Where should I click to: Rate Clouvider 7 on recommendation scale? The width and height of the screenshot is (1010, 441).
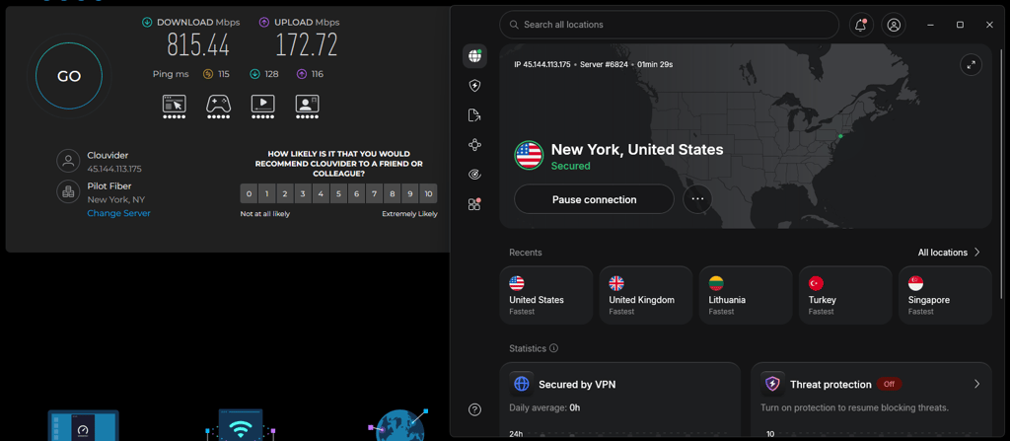pos(374,193)
